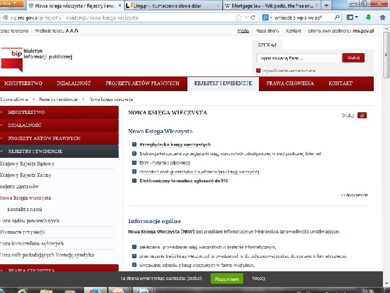Image resolution: width=390 pixels, height=293 pixels.
Task: Open PROJEKTY AKTÓW PRAWNYCH top menu
Action: [x=142, y=84]
